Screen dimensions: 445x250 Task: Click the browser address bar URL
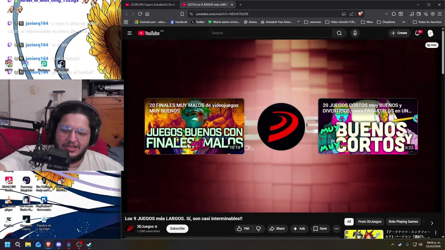[222, 14]
